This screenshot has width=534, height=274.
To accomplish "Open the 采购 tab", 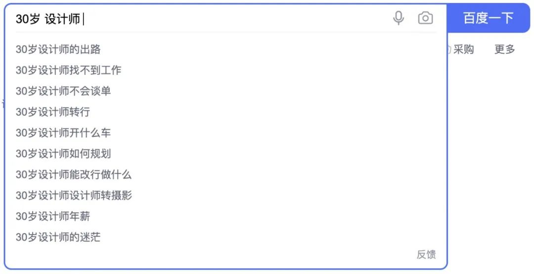I will [x=463, y=49].
